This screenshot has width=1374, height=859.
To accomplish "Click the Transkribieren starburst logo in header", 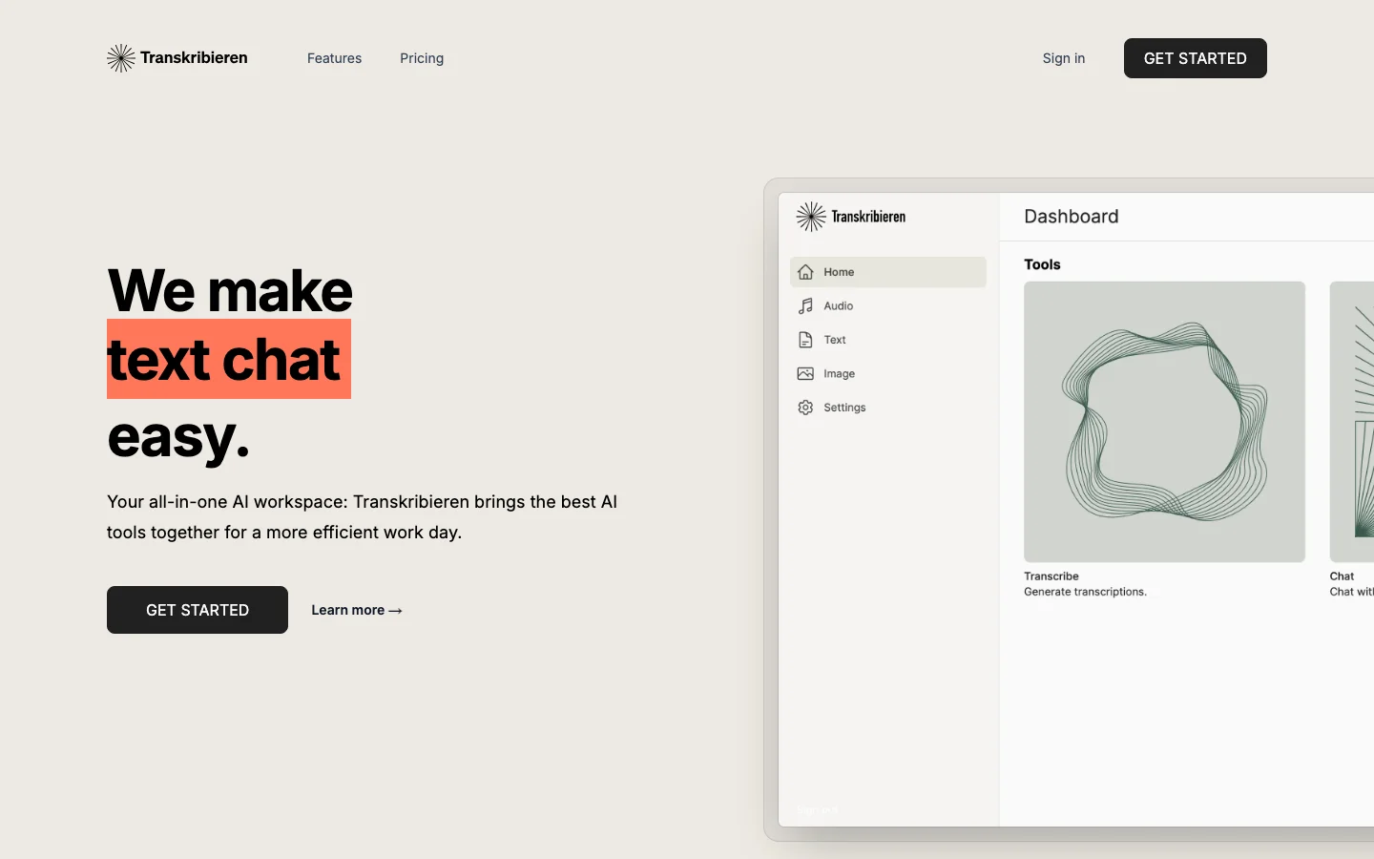I will point(121,58).
